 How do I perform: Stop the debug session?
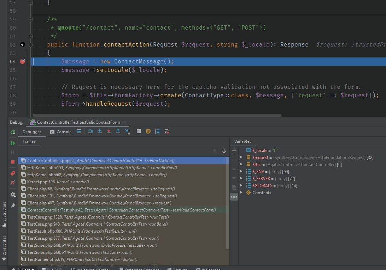pos(13,162)
